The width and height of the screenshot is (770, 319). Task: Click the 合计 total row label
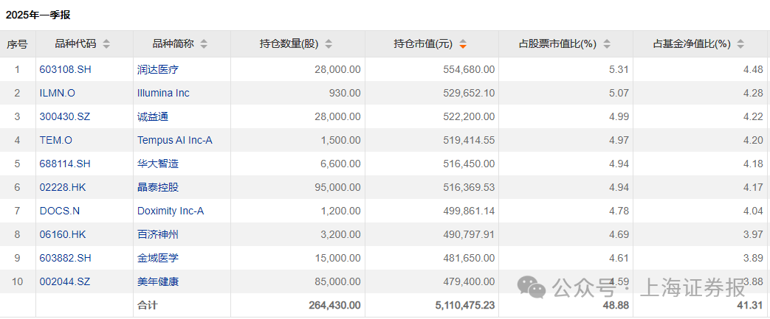[148, 304]
